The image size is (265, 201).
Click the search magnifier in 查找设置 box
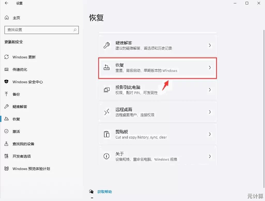tap(75, 30)
